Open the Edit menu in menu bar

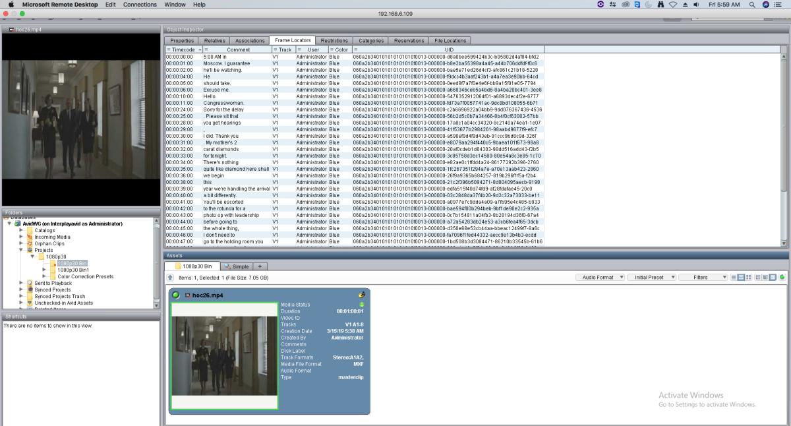point(110,5)
